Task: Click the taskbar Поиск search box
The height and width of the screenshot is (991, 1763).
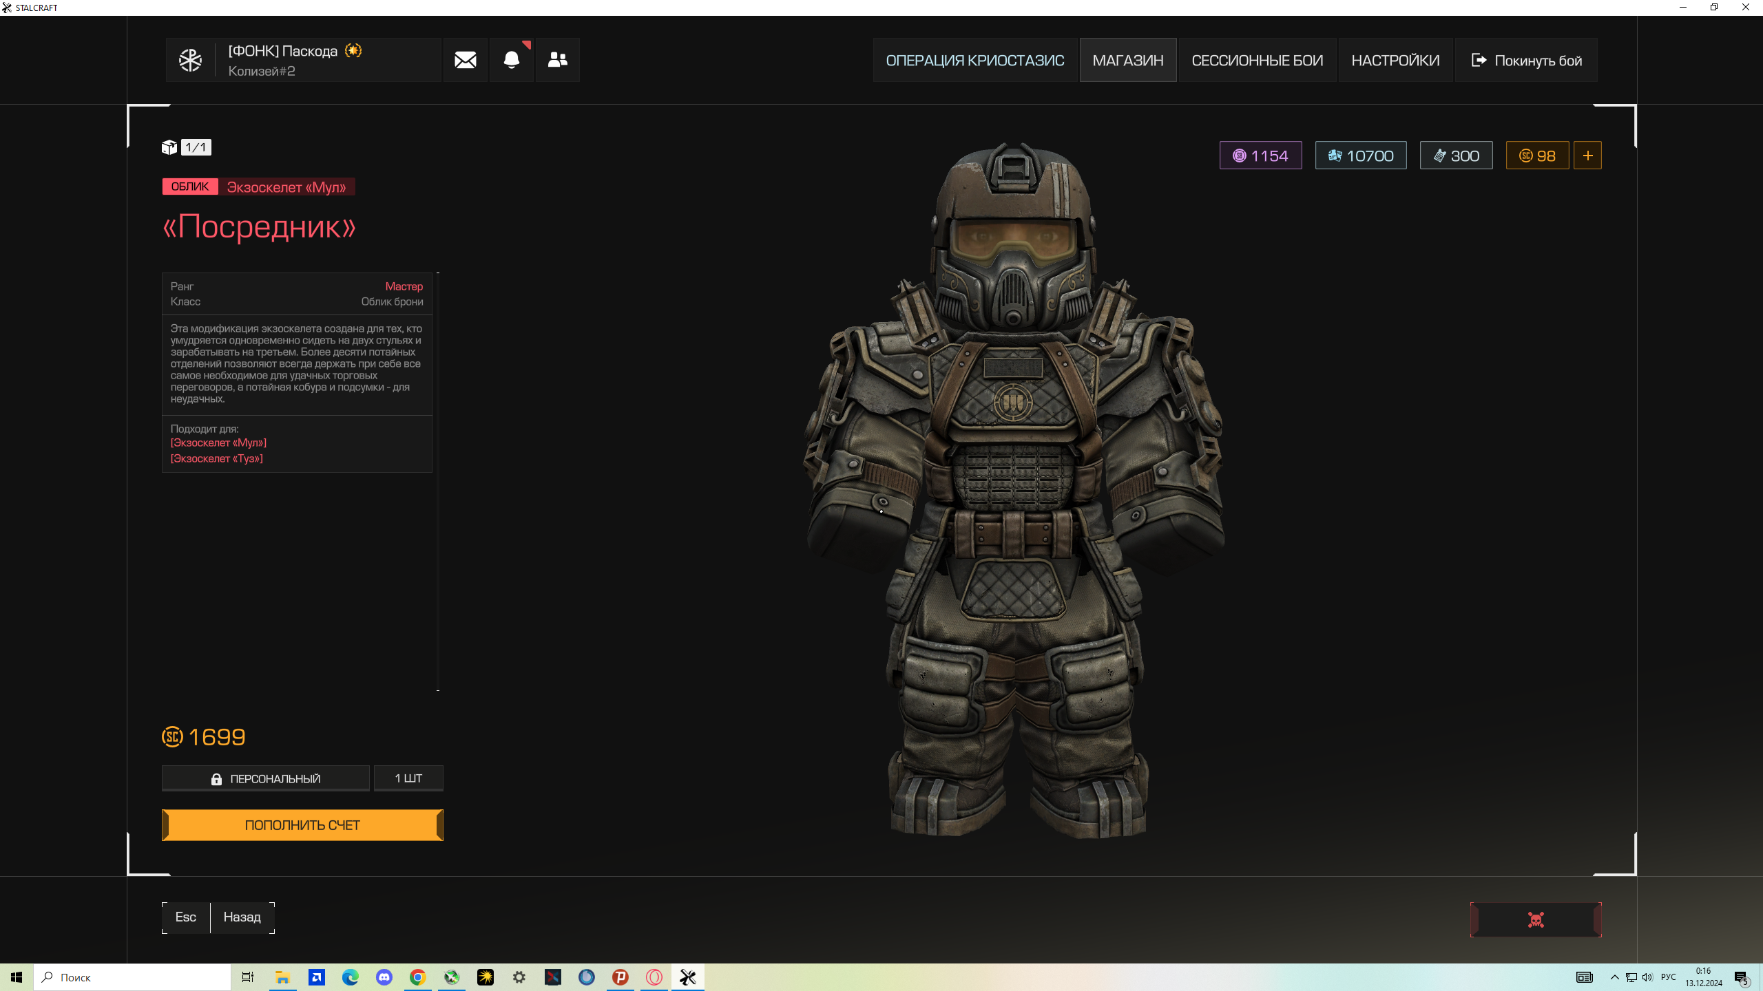Action: (132, 977)
